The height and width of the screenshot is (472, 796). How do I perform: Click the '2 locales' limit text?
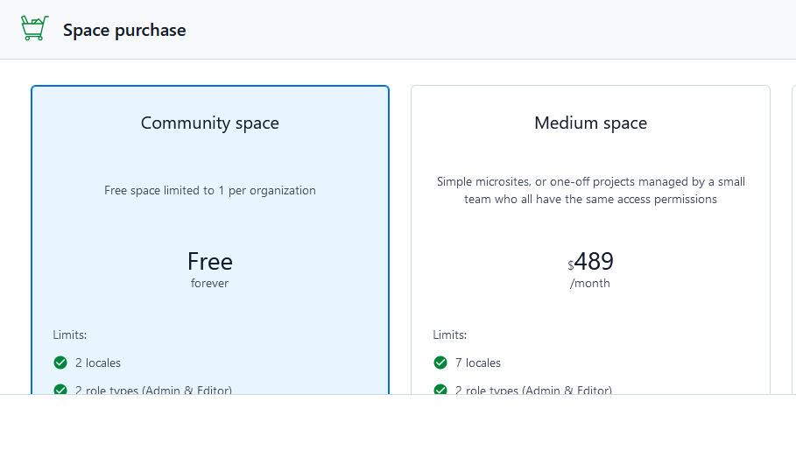point(98,363)
